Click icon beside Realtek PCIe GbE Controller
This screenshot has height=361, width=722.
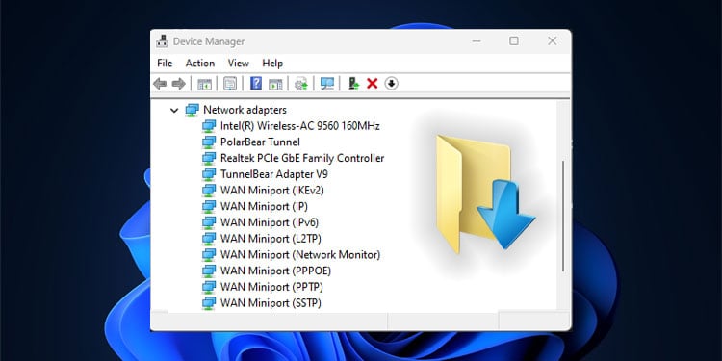[209, 158]
